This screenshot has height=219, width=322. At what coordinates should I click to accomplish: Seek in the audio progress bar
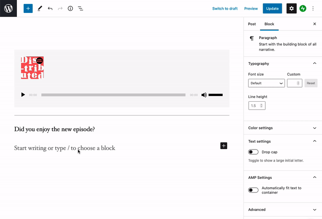(x=114, y=95)
